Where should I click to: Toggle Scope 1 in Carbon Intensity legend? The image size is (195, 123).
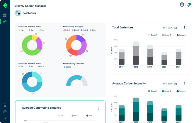(x=152, y=91)
